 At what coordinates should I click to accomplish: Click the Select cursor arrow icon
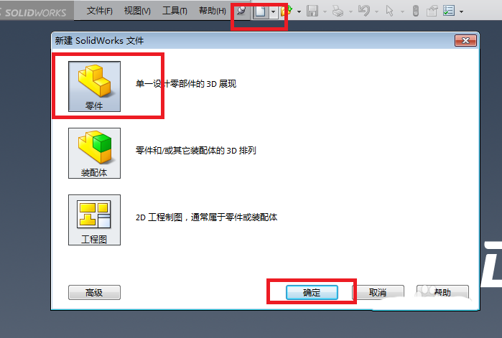point(390,11)
